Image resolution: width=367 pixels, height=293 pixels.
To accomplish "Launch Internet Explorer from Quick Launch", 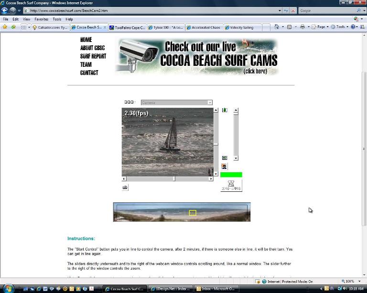I will pyautogui.click(x=39, y=289).
